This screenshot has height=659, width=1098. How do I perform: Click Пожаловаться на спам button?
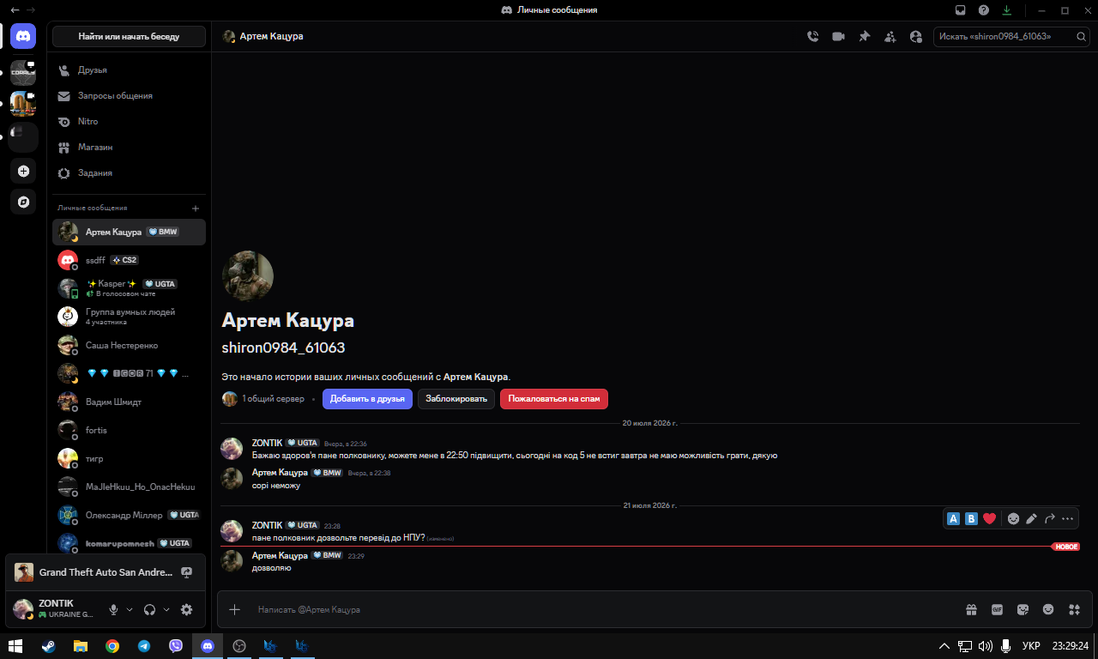click(554, 399)
